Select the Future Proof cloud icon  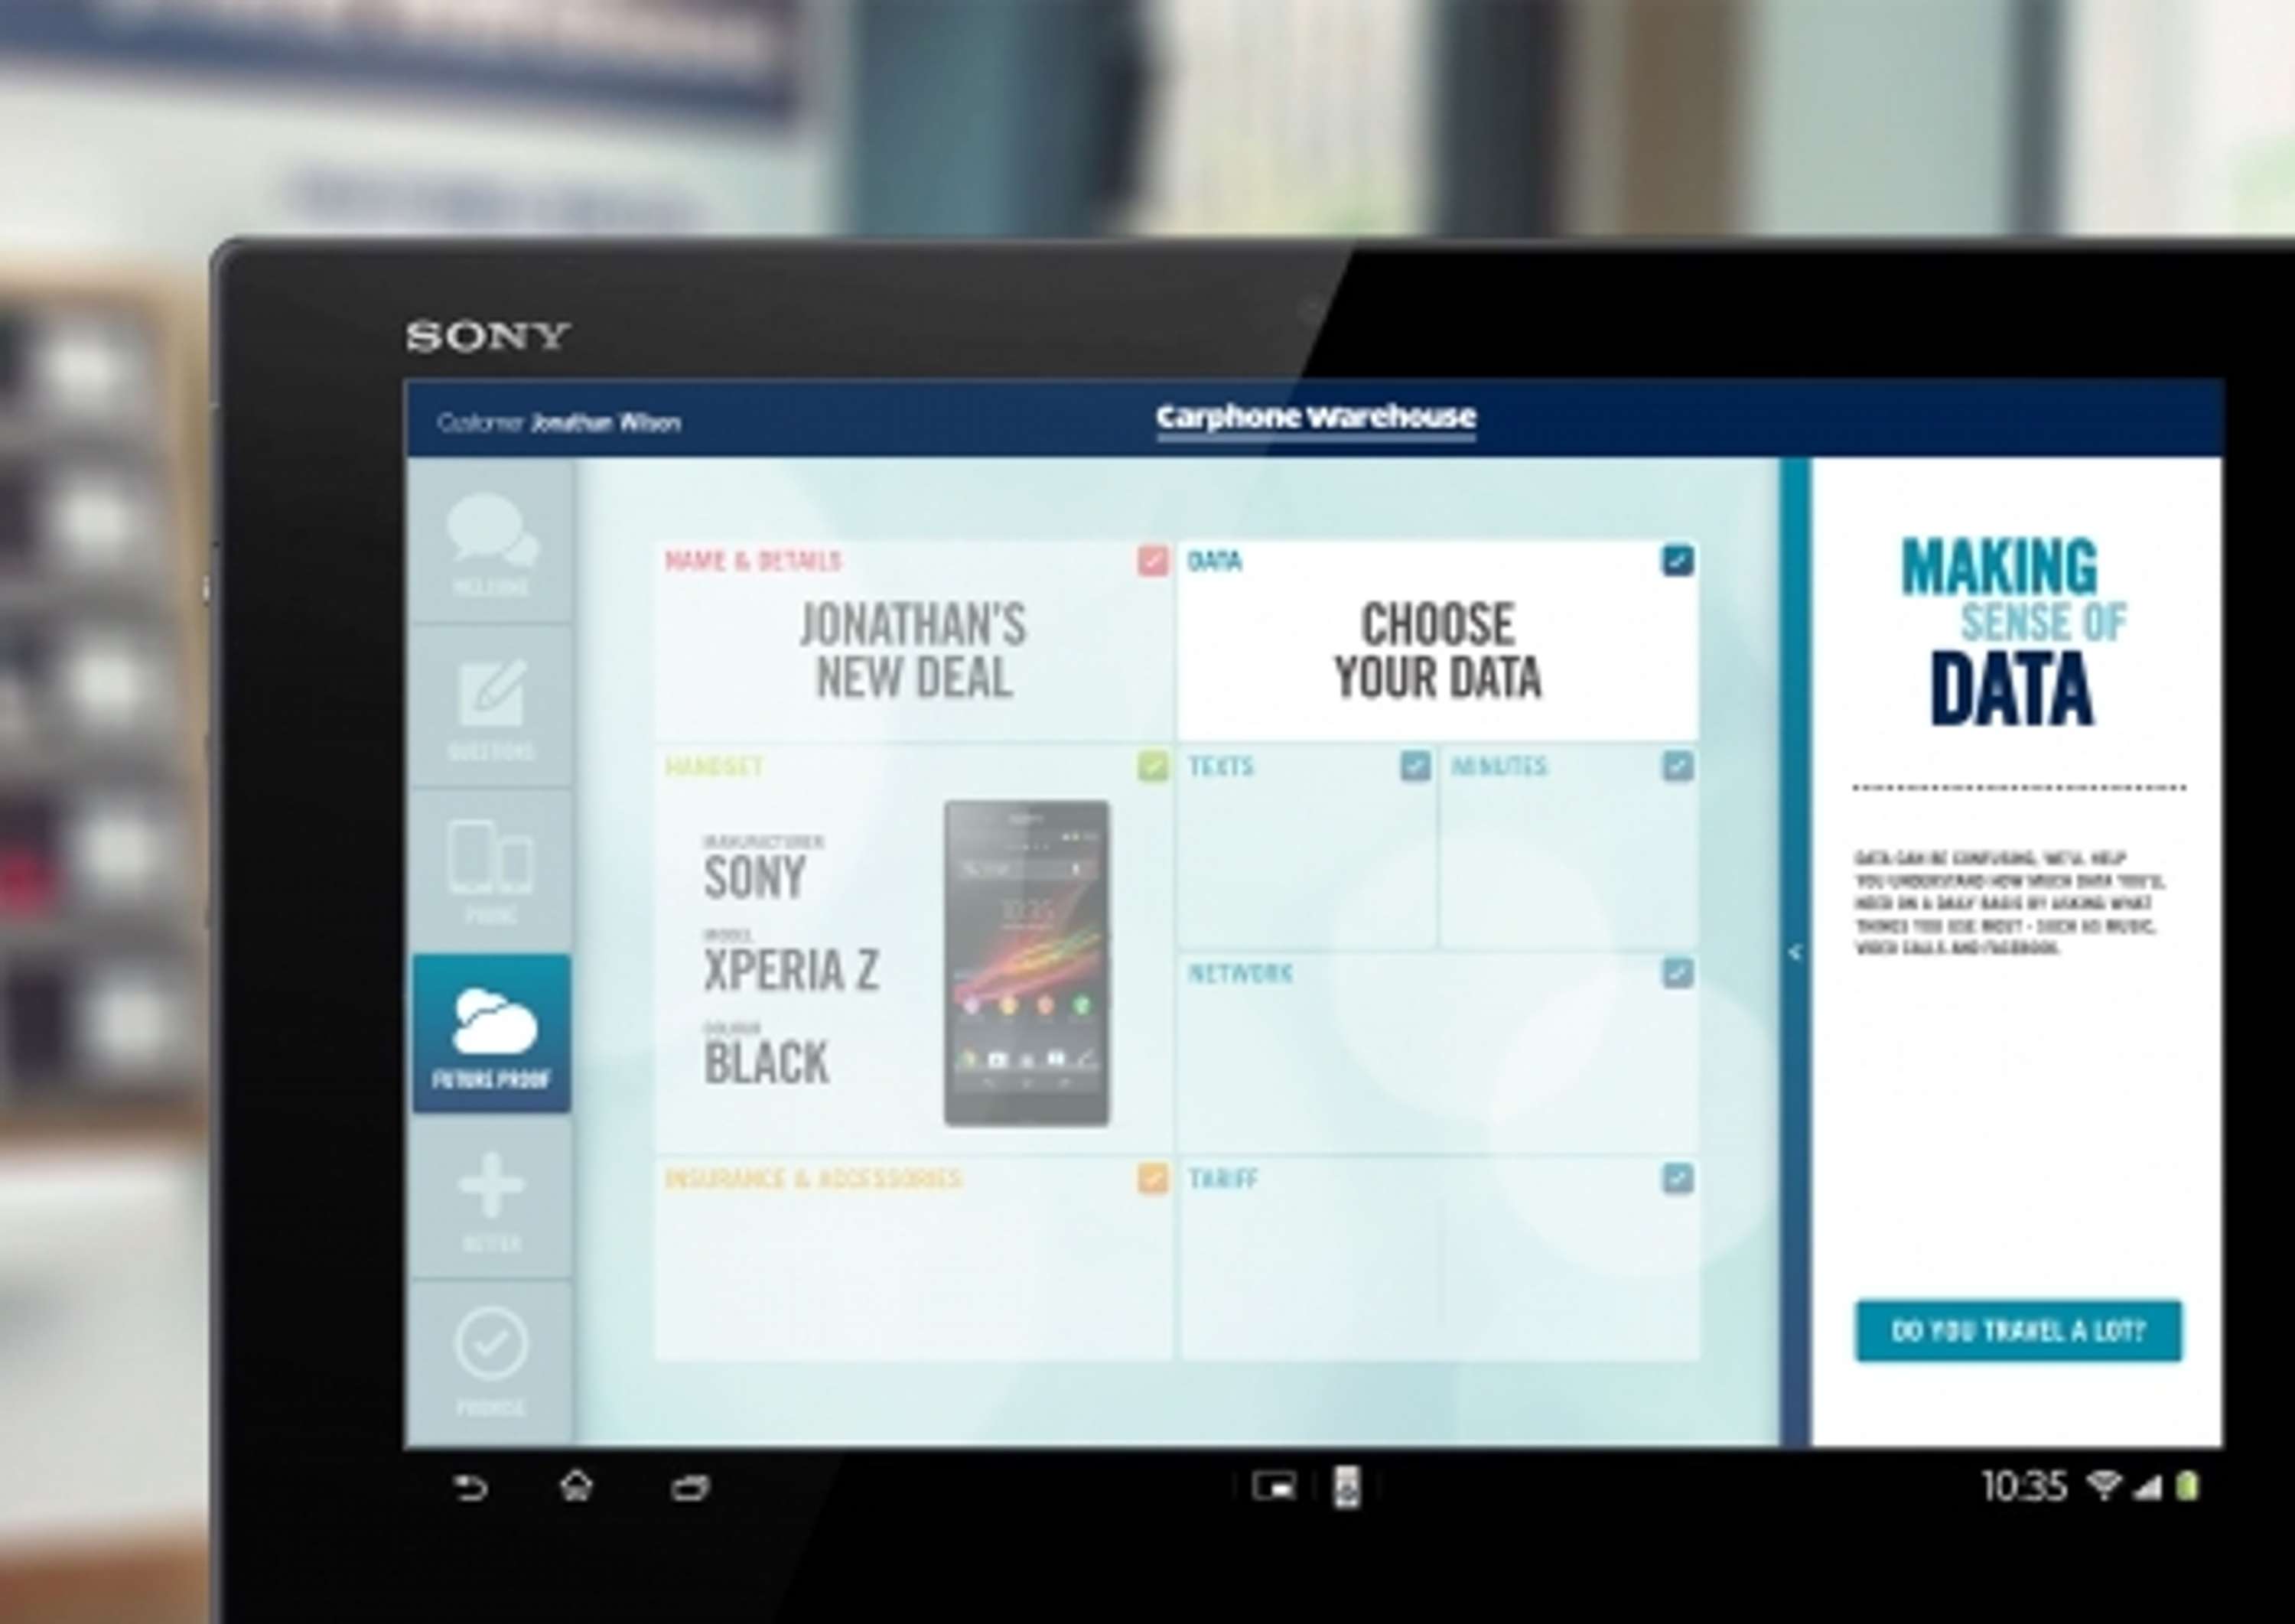(x=491, y=1033)
